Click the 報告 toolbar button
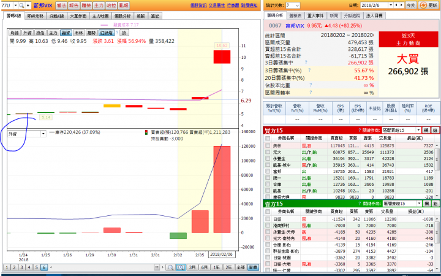 pyautogui.click(x=74, y=6)
